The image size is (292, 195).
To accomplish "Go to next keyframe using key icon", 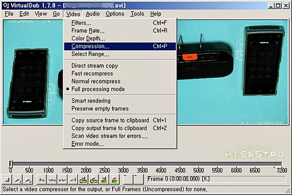I will click(94, 180).
